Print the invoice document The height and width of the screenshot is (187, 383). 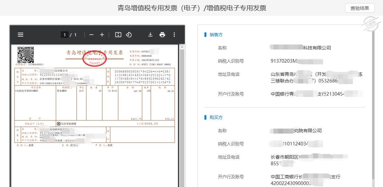(162, 35)
